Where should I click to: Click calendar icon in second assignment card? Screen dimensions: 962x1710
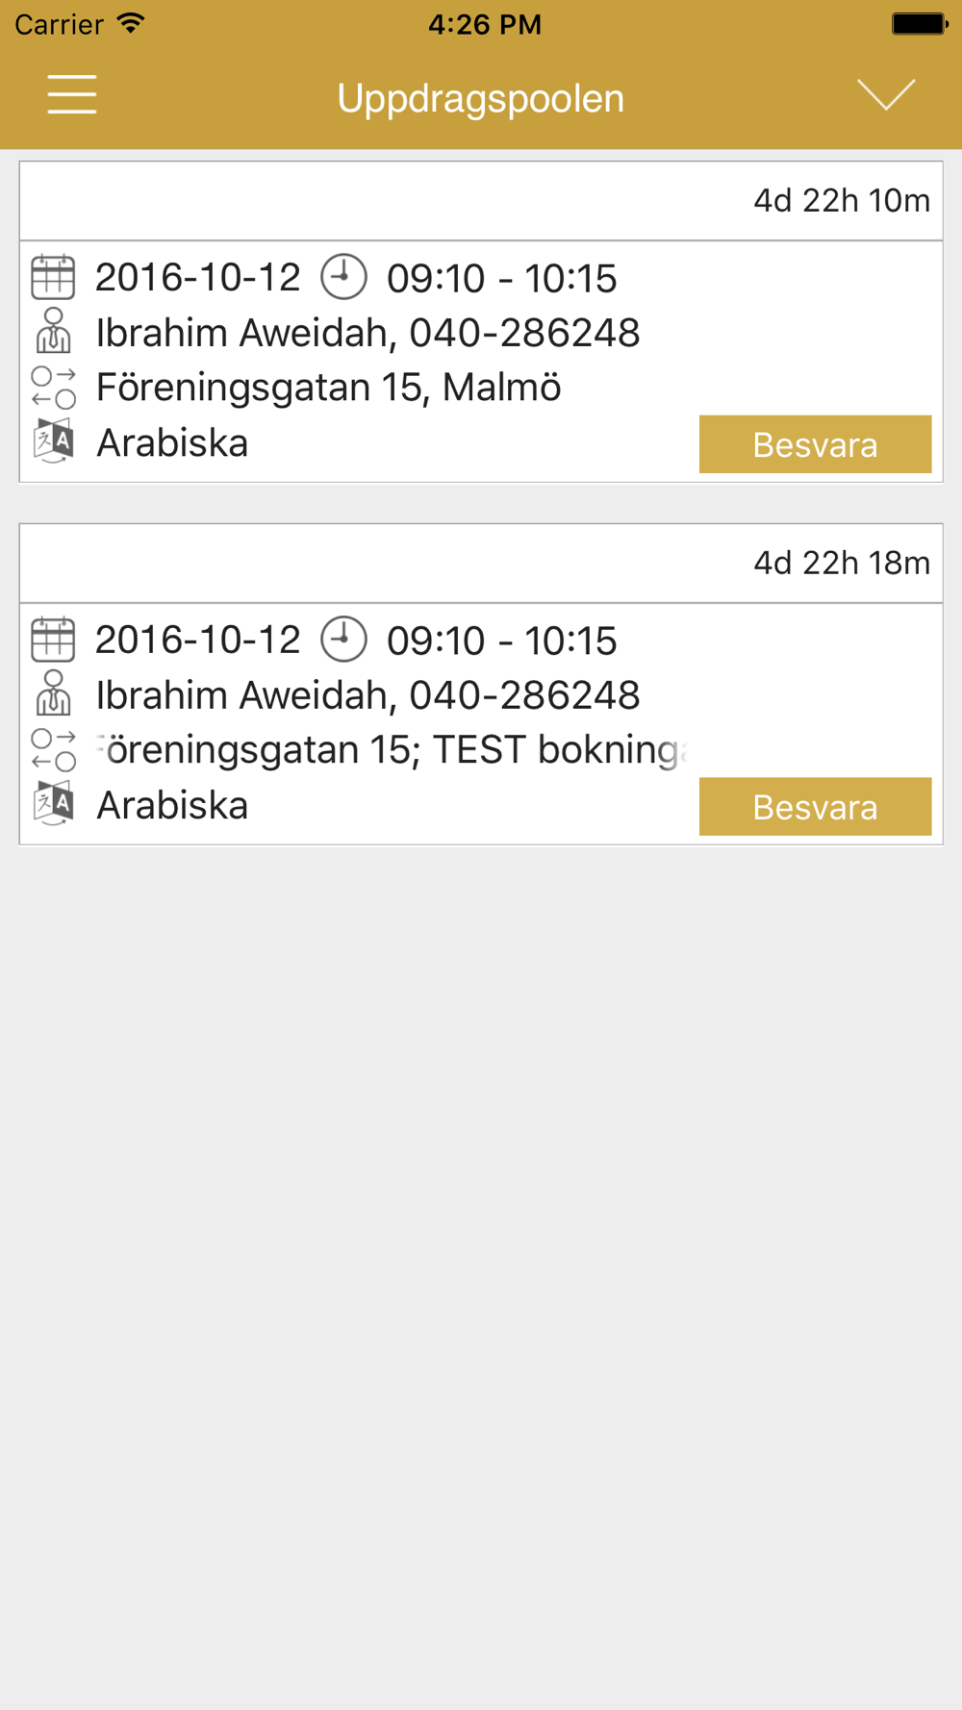click(53, 640)
